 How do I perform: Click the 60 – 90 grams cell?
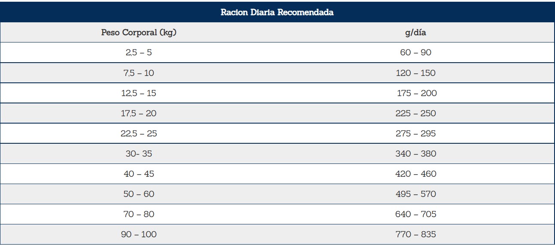point(415,53)
